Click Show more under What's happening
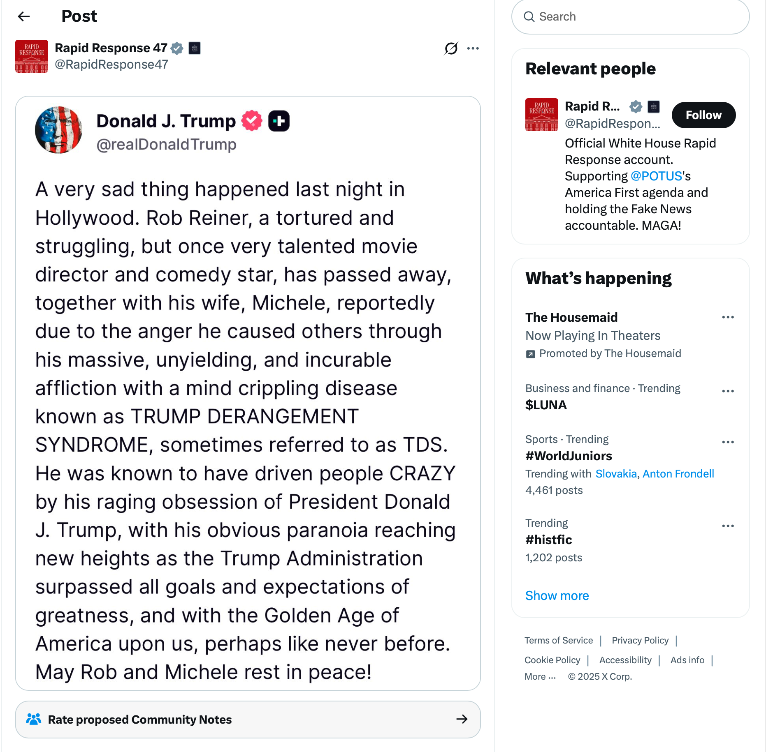Viewport: 766px width, 752px height. click(x=557, y=596)
